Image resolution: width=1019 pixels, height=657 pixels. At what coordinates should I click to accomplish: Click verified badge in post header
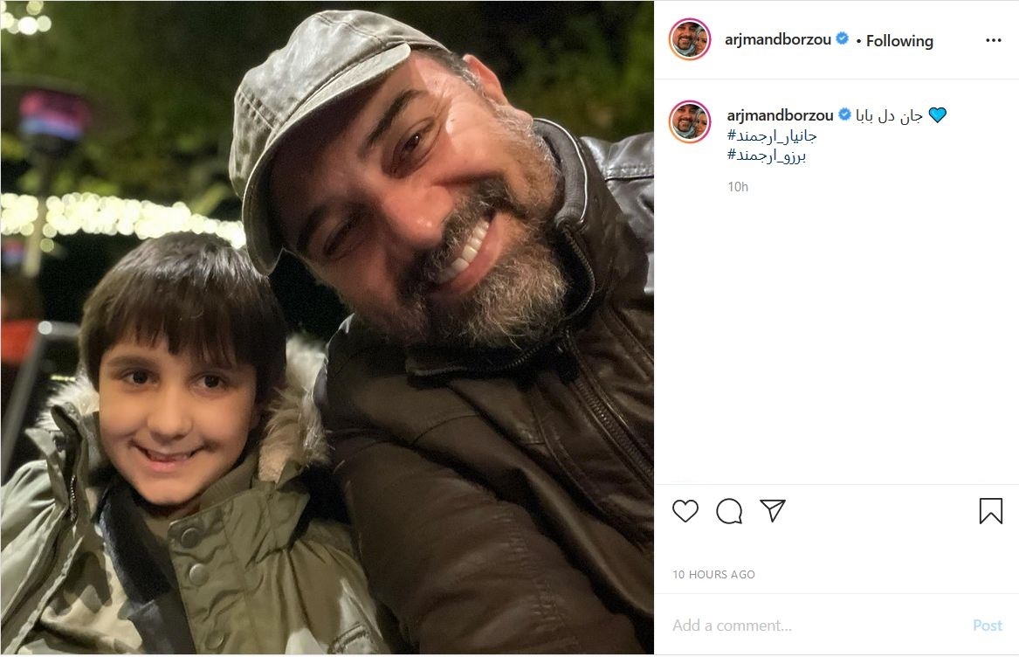(x=843, y=39)
